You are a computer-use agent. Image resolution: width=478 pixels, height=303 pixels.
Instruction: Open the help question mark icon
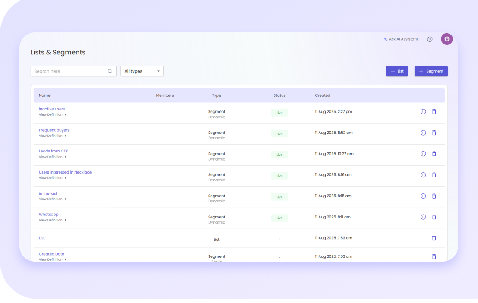click(430, 39)
